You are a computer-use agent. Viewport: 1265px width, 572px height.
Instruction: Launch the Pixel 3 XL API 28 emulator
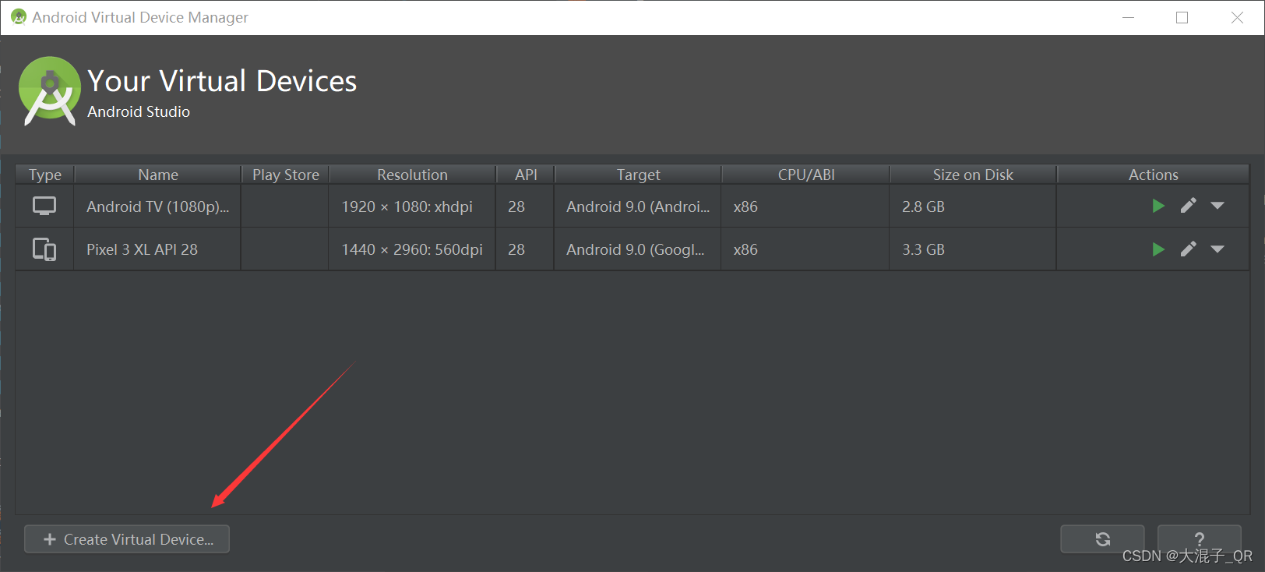(1158, 249)
